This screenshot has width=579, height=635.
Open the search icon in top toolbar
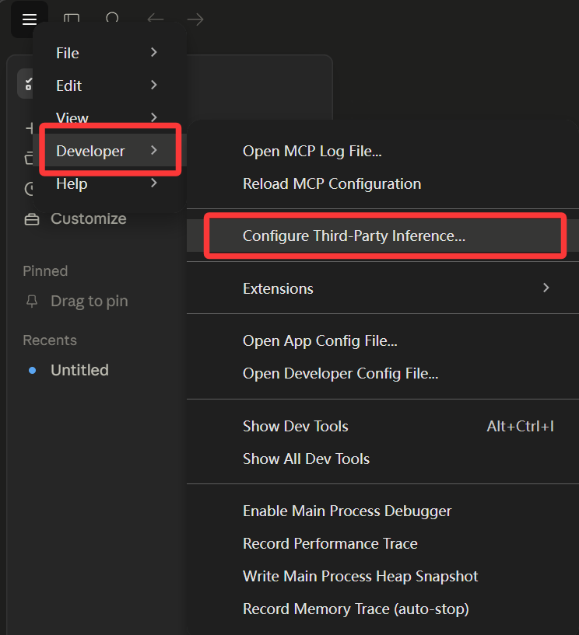click(x=113, y=19)
